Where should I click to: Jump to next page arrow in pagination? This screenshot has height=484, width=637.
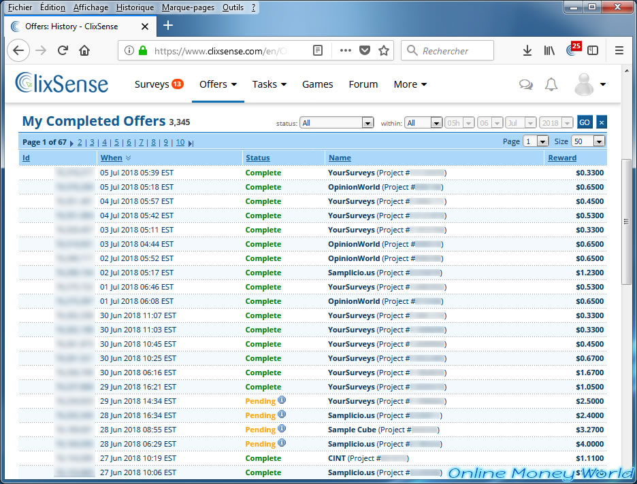(x=71, y=143)
